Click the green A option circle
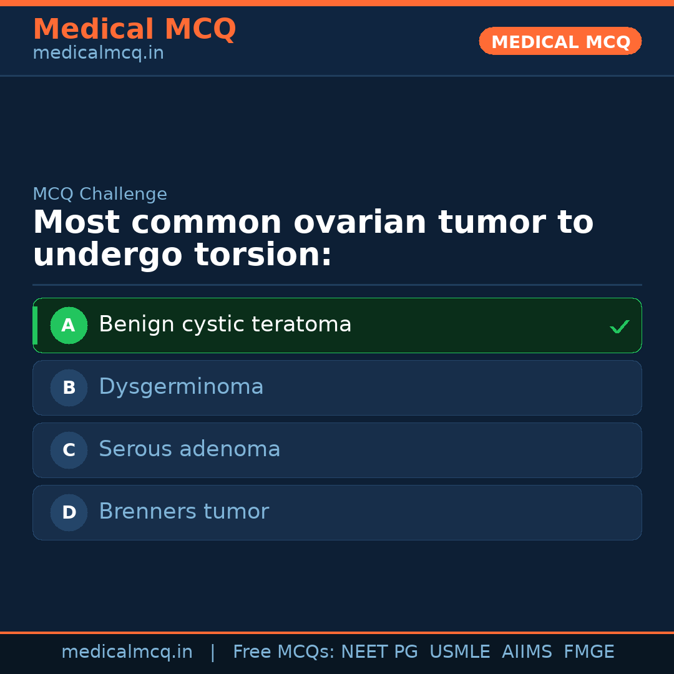This screenshot has width=674, height=674. coord(69,325)
